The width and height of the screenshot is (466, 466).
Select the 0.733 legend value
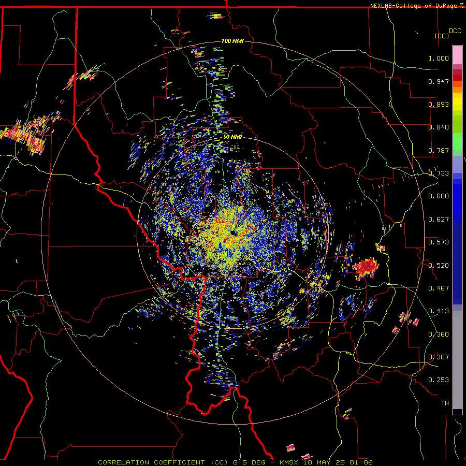click(x=439, y=173)
